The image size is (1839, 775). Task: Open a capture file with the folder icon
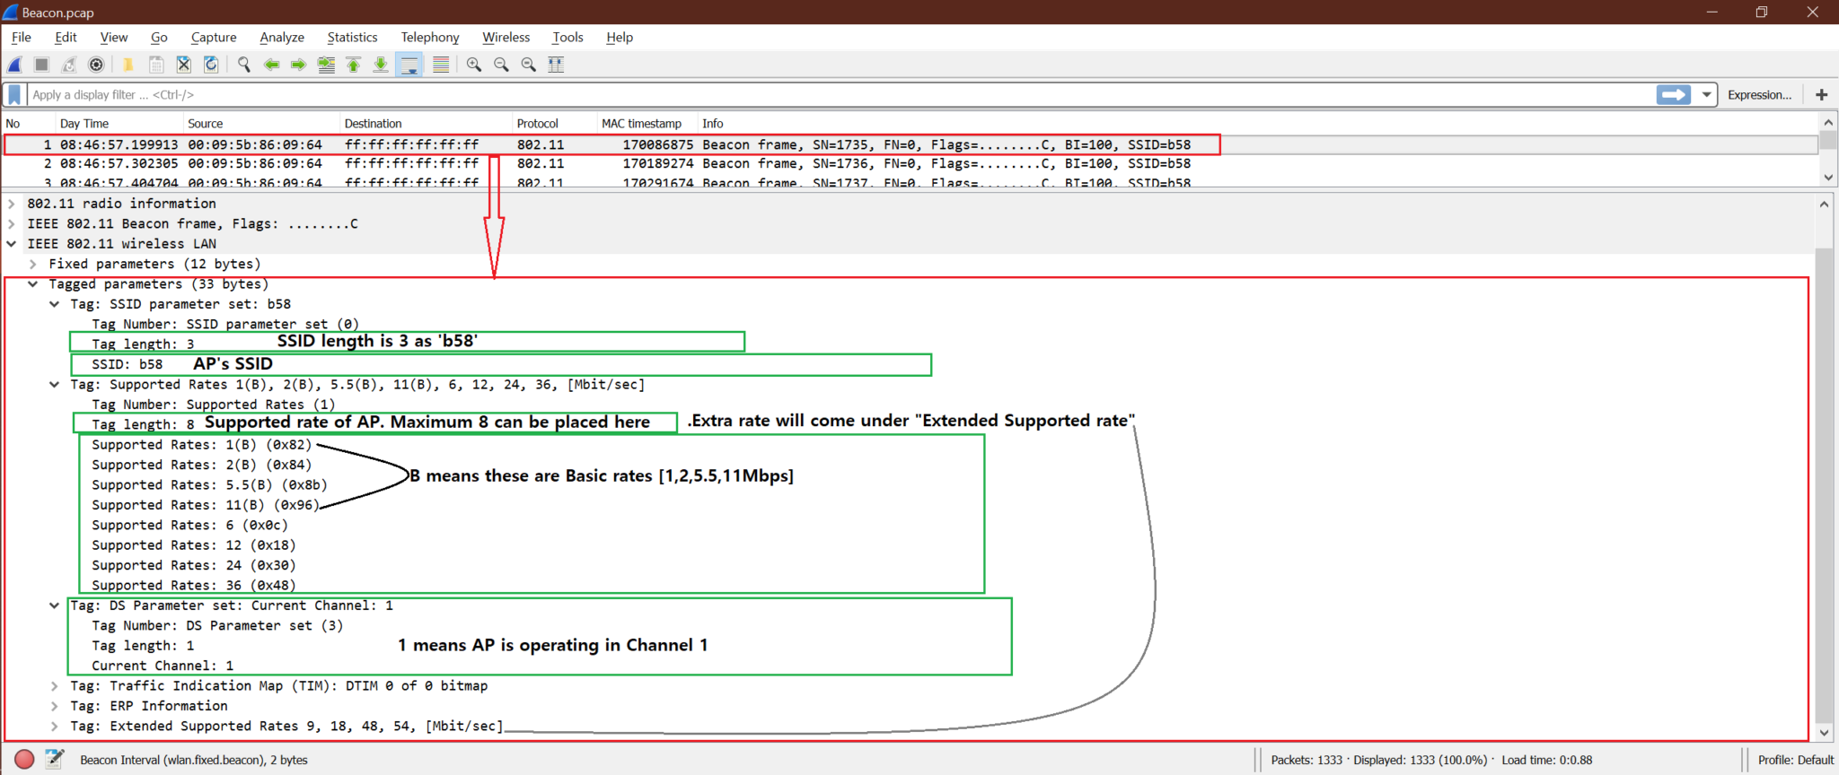click(128, 65)
